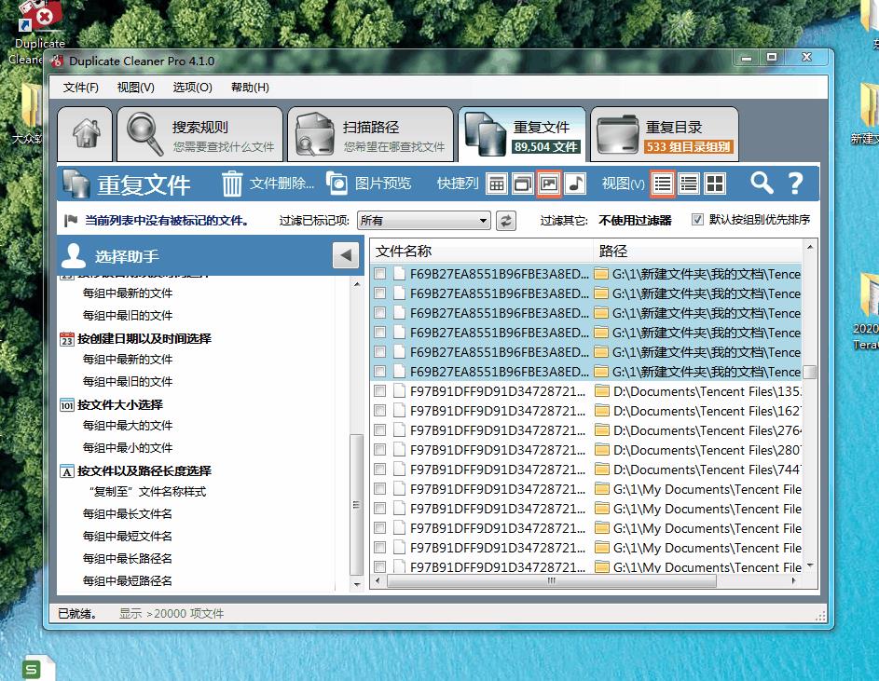
Task: Check the F97B91DF row with Tencent Files\276 path
Action: pyautogui.click(x=380, y=430)
